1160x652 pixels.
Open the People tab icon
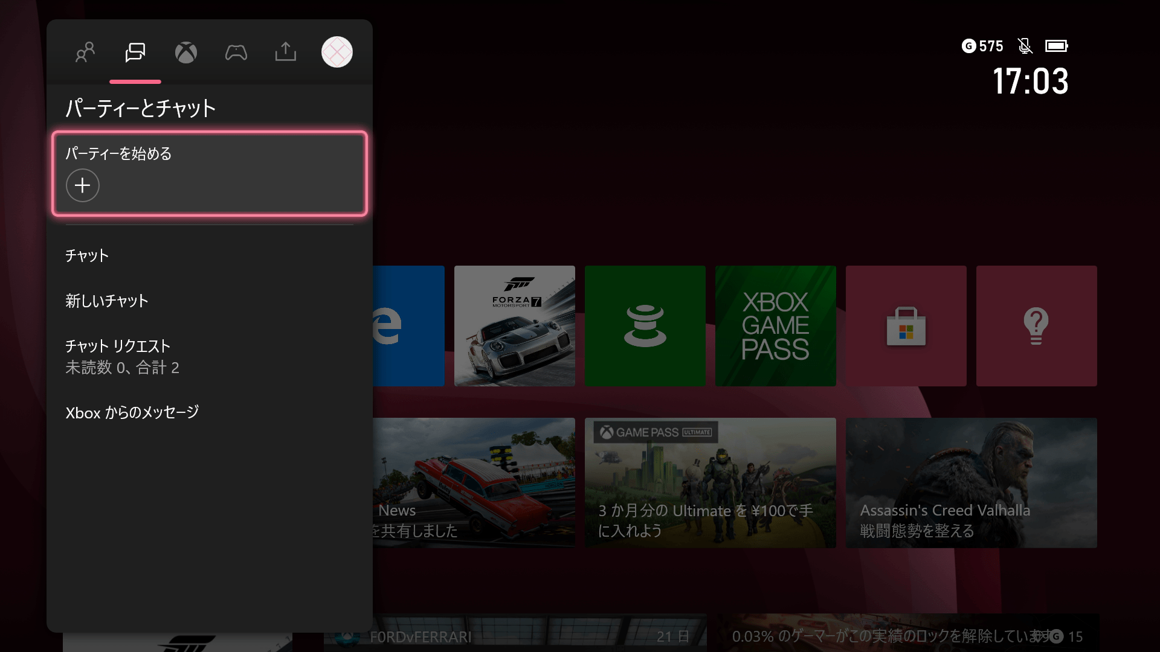pyautogui.click(x=85, y=53)
